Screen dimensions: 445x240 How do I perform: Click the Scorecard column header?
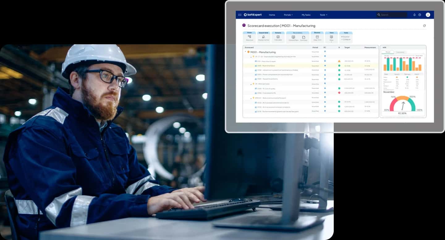point(249,48)
